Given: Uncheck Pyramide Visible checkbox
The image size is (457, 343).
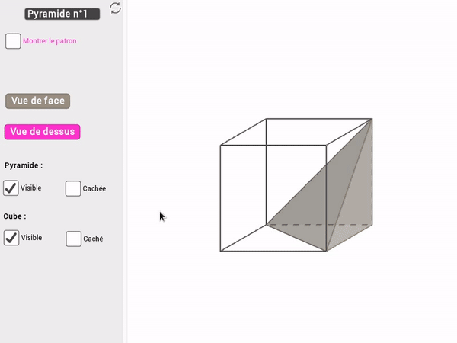Looking at the screenshot, I should pyautogui.click(x=11, y=188).
